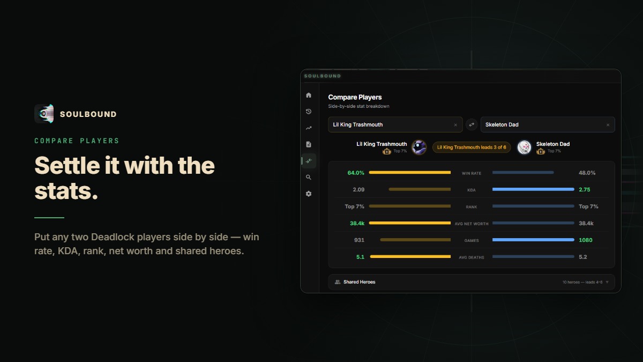Viewport: 643px width, 362px height.
Task: Click the Skeleton Dad name beside avatar
Action: [553, 144]
